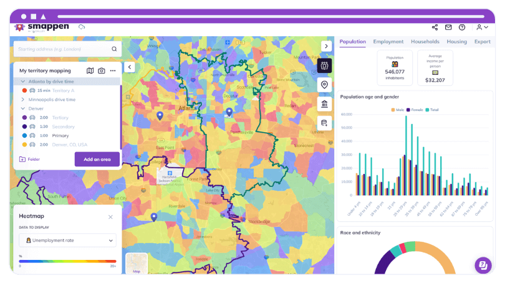The image size is (505, 283).
Task: Switch to the Export tab
Action: tap(482, 42)
